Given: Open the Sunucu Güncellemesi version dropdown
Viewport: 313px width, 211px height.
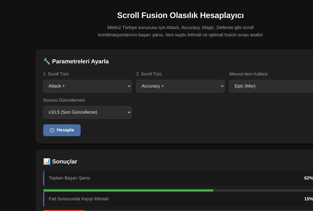Looking at the screenshot, I should tap(87, 112).
